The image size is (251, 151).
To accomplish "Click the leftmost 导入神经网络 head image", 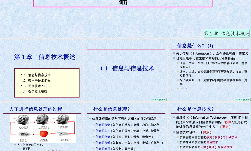I will coord(23,120).
